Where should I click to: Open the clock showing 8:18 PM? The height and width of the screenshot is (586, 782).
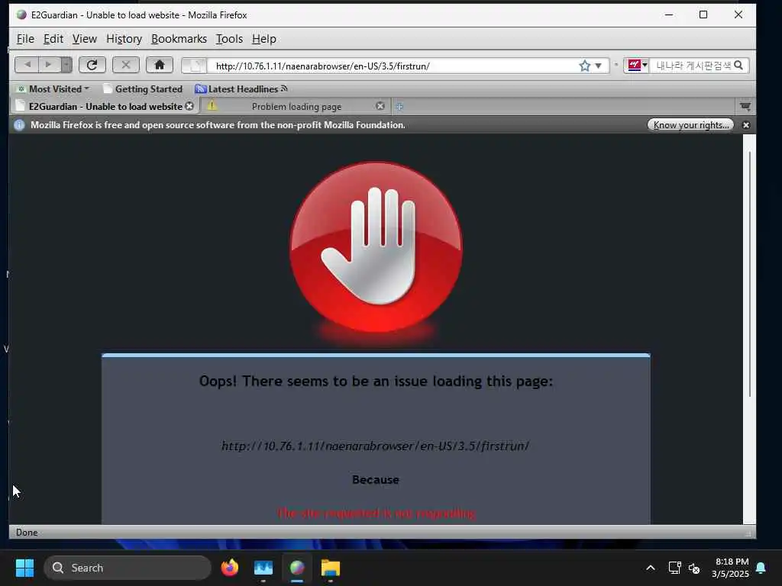pos(731,568)
